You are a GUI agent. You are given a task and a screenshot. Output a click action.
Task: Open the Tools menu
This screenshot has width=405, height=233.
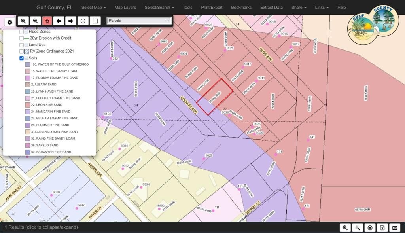point(187,8)
